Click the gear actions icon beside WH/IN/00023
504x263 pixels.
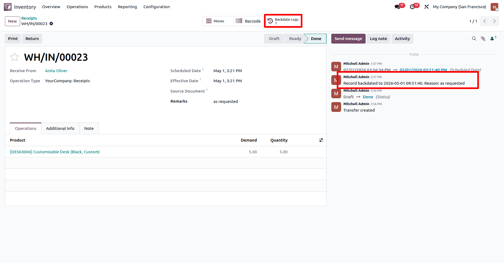pyautogui.click(x=51, y=24)
